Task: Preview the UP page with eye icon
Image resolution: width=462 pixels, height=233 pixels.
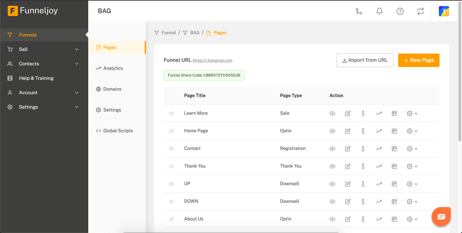Action: [332, 184]
